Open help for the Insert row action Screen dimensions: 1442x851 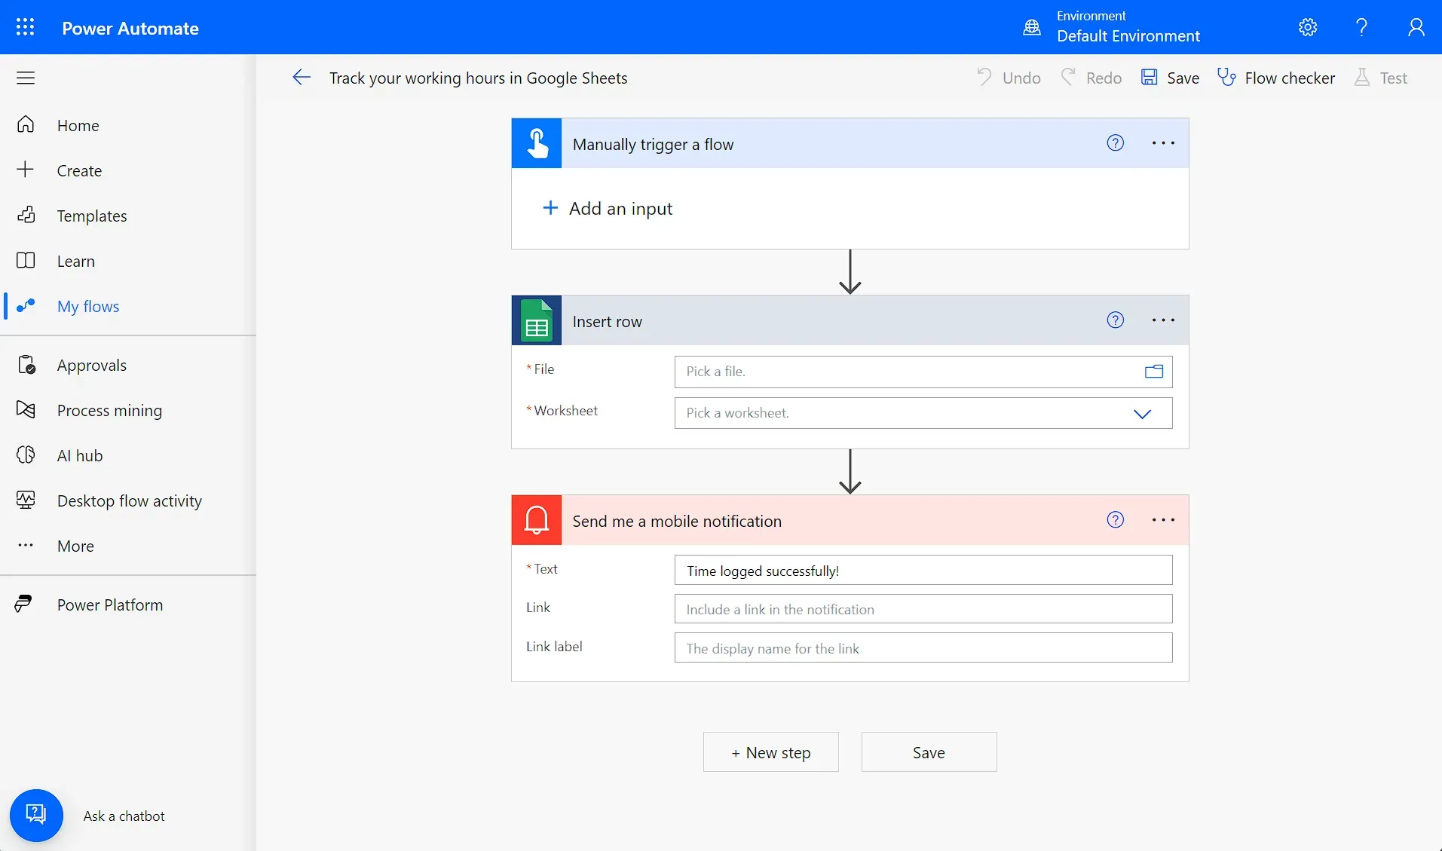click(1115, 320)
